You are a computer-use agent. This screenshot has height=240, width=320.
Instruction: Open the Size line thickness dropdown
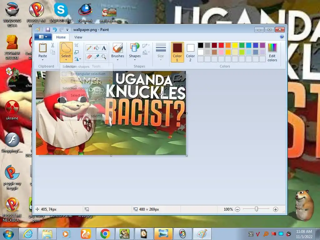161,52
